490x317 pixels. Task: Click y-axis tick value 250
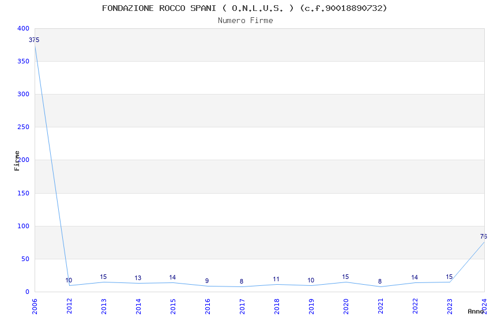[x=24, y=127]
